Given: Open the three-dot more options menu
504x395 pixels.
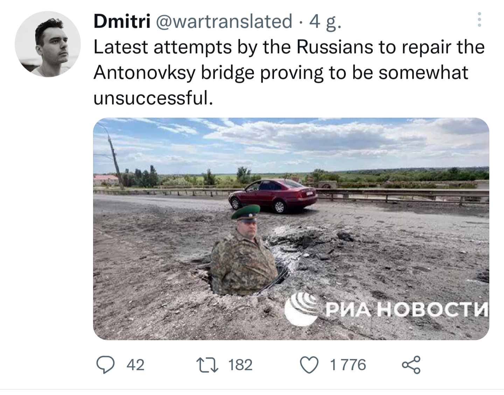Looking at the screenshot, I should [x=479, y=20].
